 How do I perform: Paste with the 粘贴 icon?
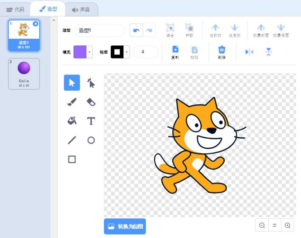[x=194, y=52]
